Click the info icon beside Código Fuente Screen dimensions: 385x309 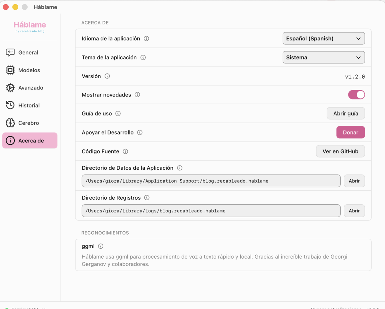[x=125, y=151]
